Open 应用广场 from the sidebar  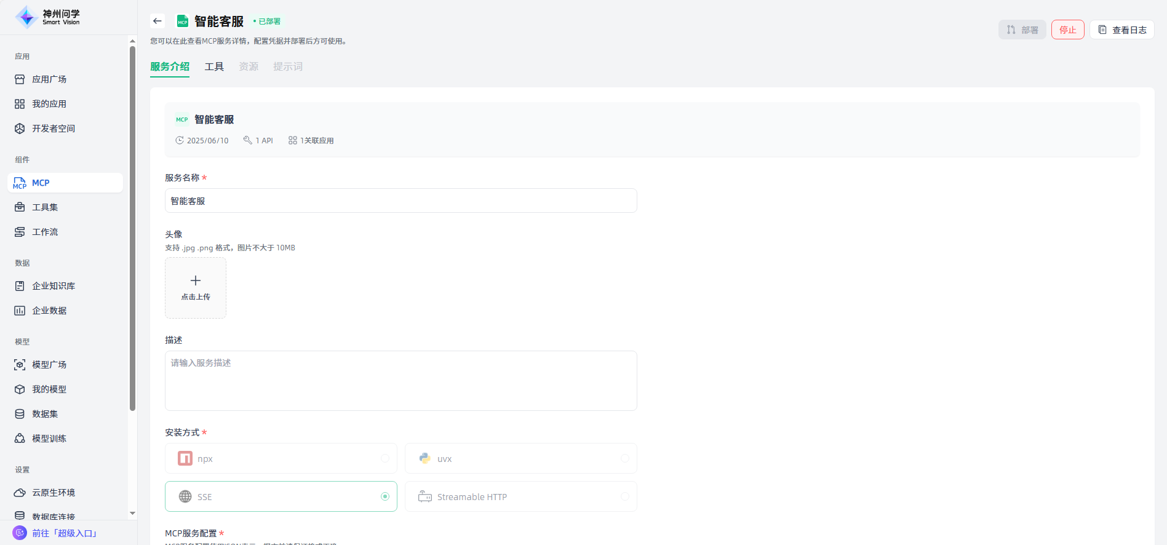point(49,79)
